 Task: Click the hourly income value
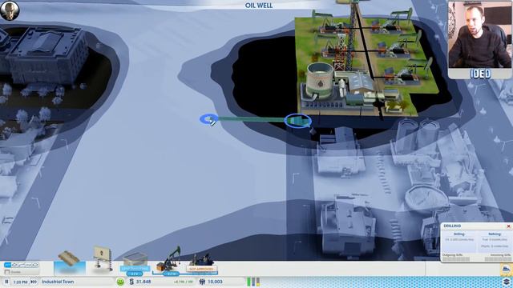(x=184, y=282)
